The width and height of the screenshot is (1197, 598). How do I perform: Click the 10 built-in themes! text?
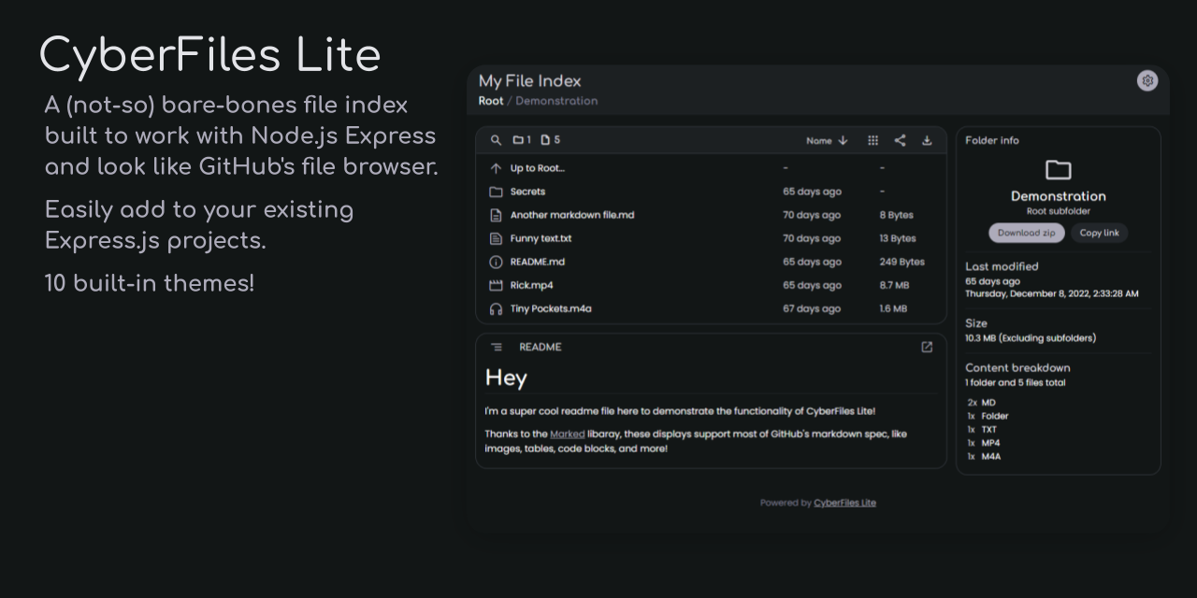tap(150, 283)
